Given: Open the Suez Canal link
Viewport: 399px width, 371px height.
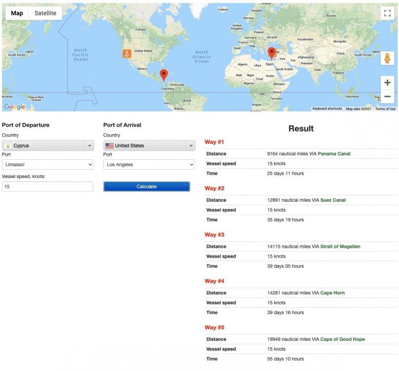Looking at the screenshot, I should [x=333, y=200].
